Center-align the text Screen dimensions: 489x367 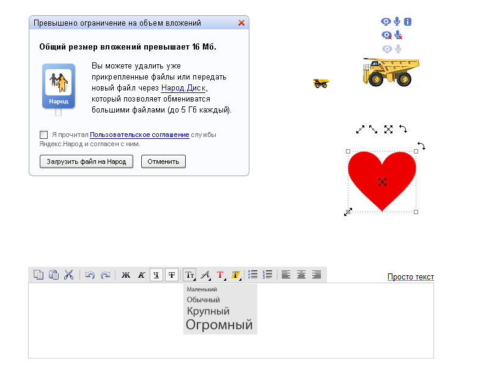pos(301,275)
